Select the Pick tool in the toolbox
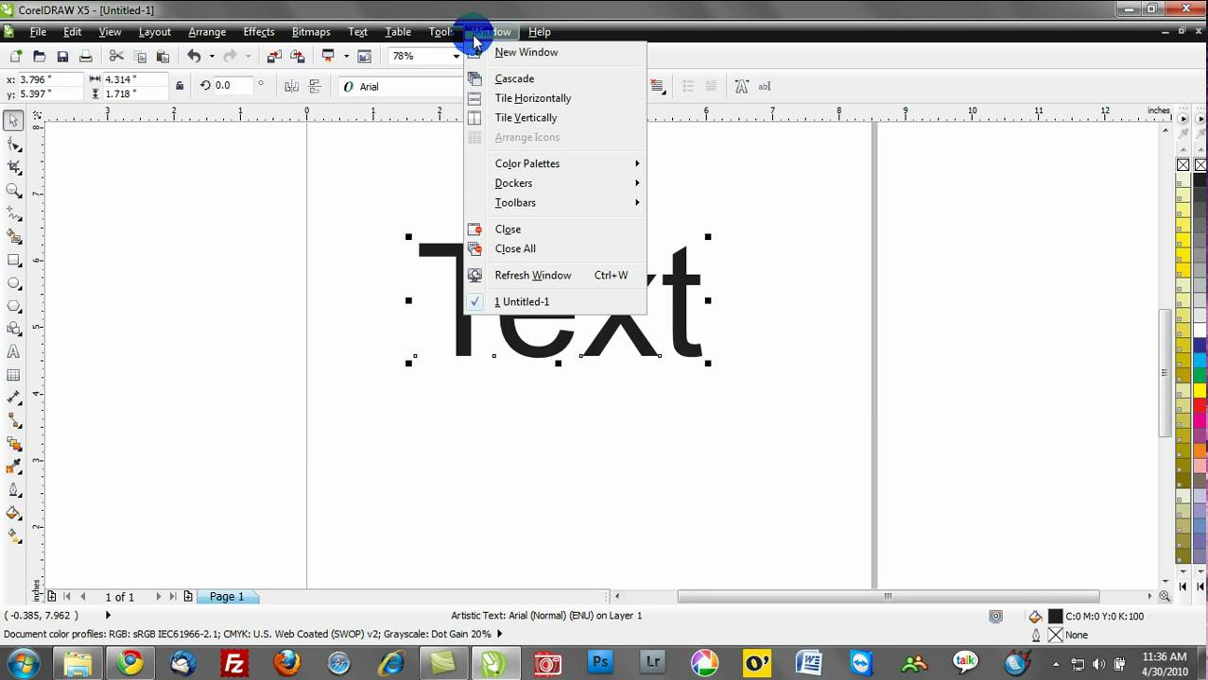The width and height of the screenshot is (1208, 680). (x=13, y=121)
